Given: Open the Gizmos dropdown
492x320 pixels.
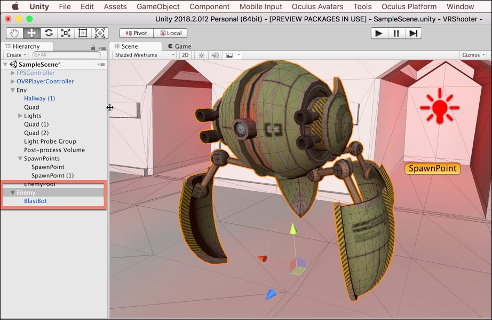Looking at the screenshot, I should [473, 55].
